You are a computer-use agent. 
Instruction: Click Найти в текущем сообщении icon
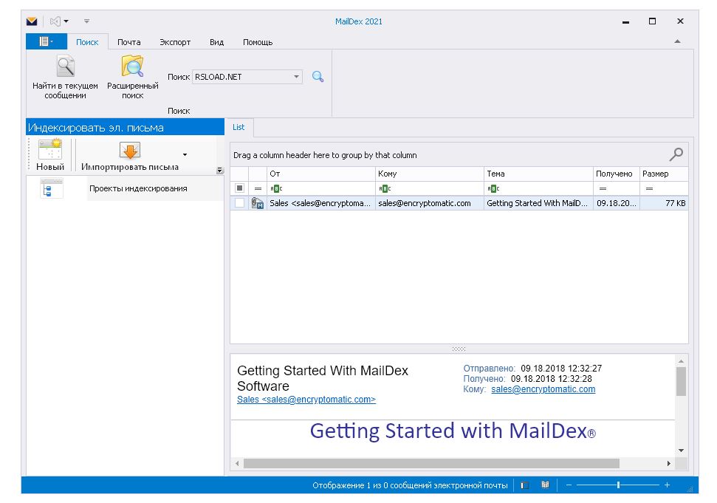(x=66, y=66)
